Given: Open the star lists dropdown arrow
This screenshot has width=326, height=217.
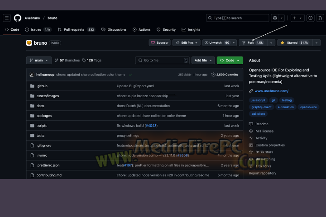Looking at the screenshot, I should click(316, 43).
